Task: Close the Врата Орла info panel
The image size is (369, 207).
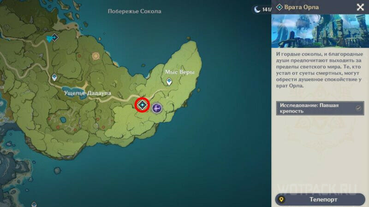Action: (x=360, y=7)
